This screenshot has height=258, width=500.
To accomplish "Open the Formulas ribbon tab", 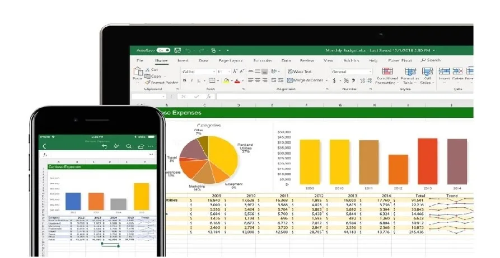I will coord(263,60).
